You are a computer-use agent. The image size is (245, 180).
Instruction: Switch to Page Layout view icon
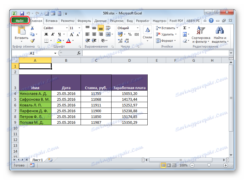(x=169, y=165)
